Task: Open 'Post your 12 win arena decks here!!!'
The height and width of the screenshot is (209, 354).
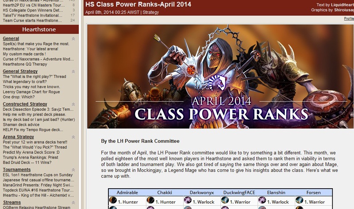Action: pos(35,142)
